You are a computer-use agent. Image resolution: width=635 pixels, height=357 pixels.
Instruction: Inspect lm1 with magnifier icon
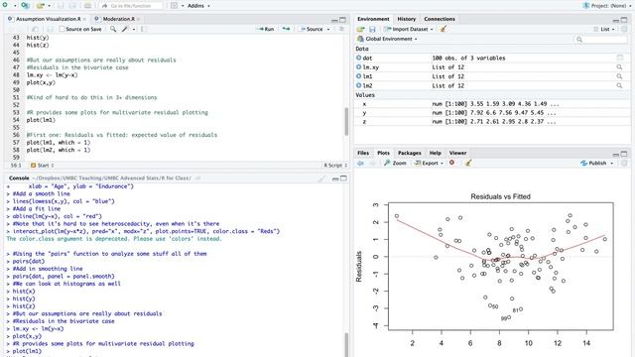619,76
